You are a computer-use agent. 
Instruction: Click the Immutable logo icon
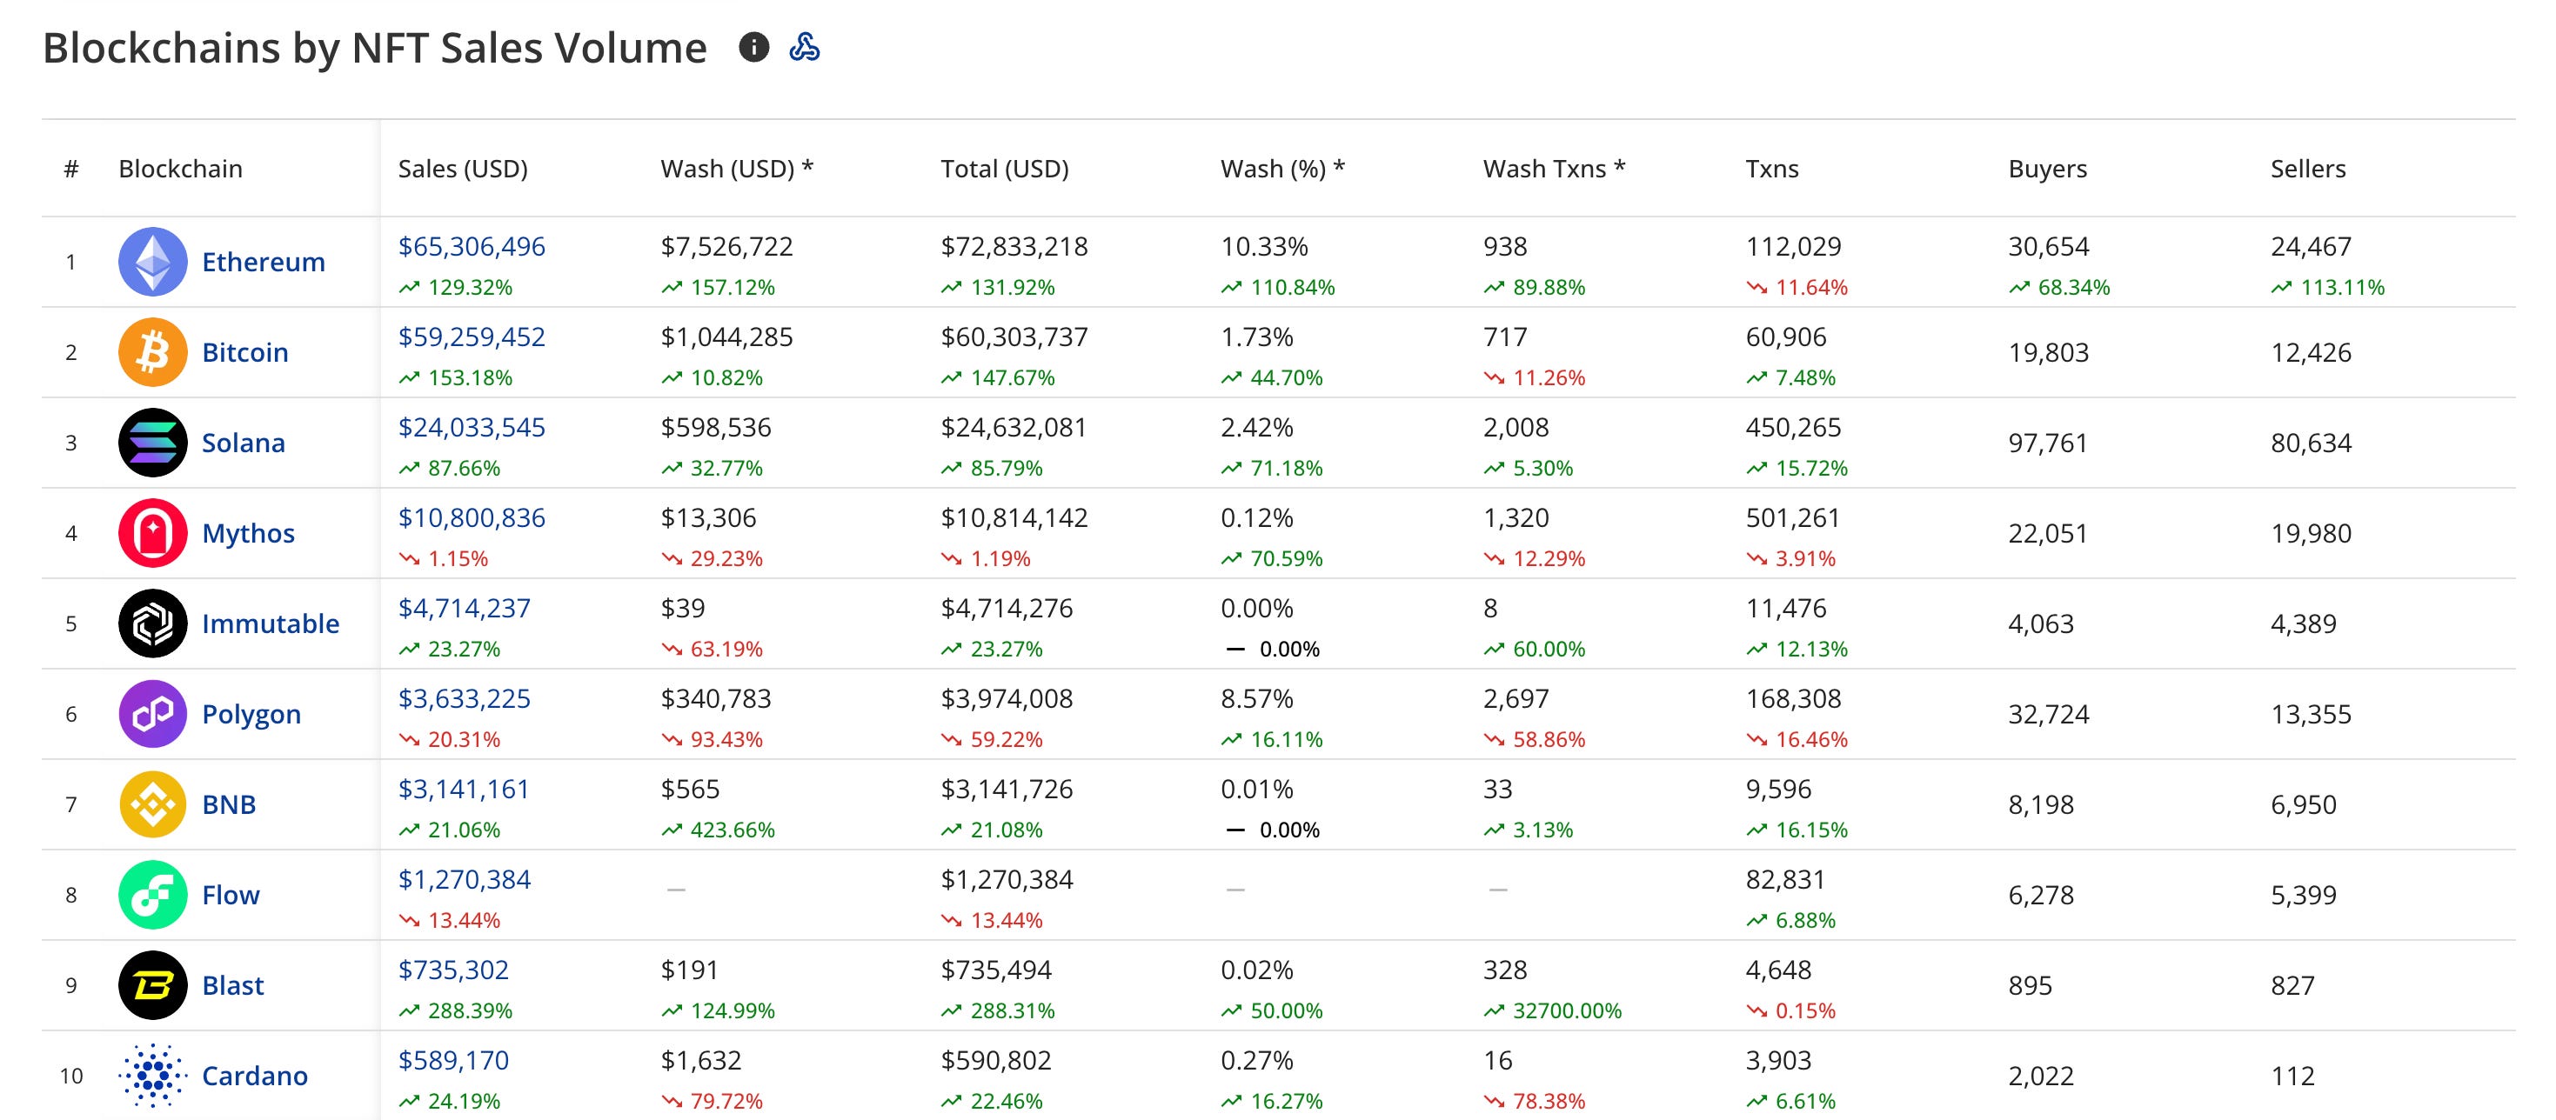153,623
